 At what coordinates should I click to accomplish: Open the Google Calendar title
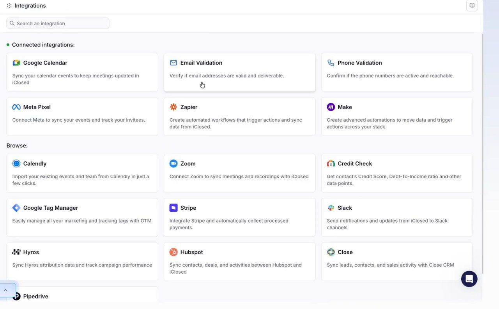coord(45,63)
